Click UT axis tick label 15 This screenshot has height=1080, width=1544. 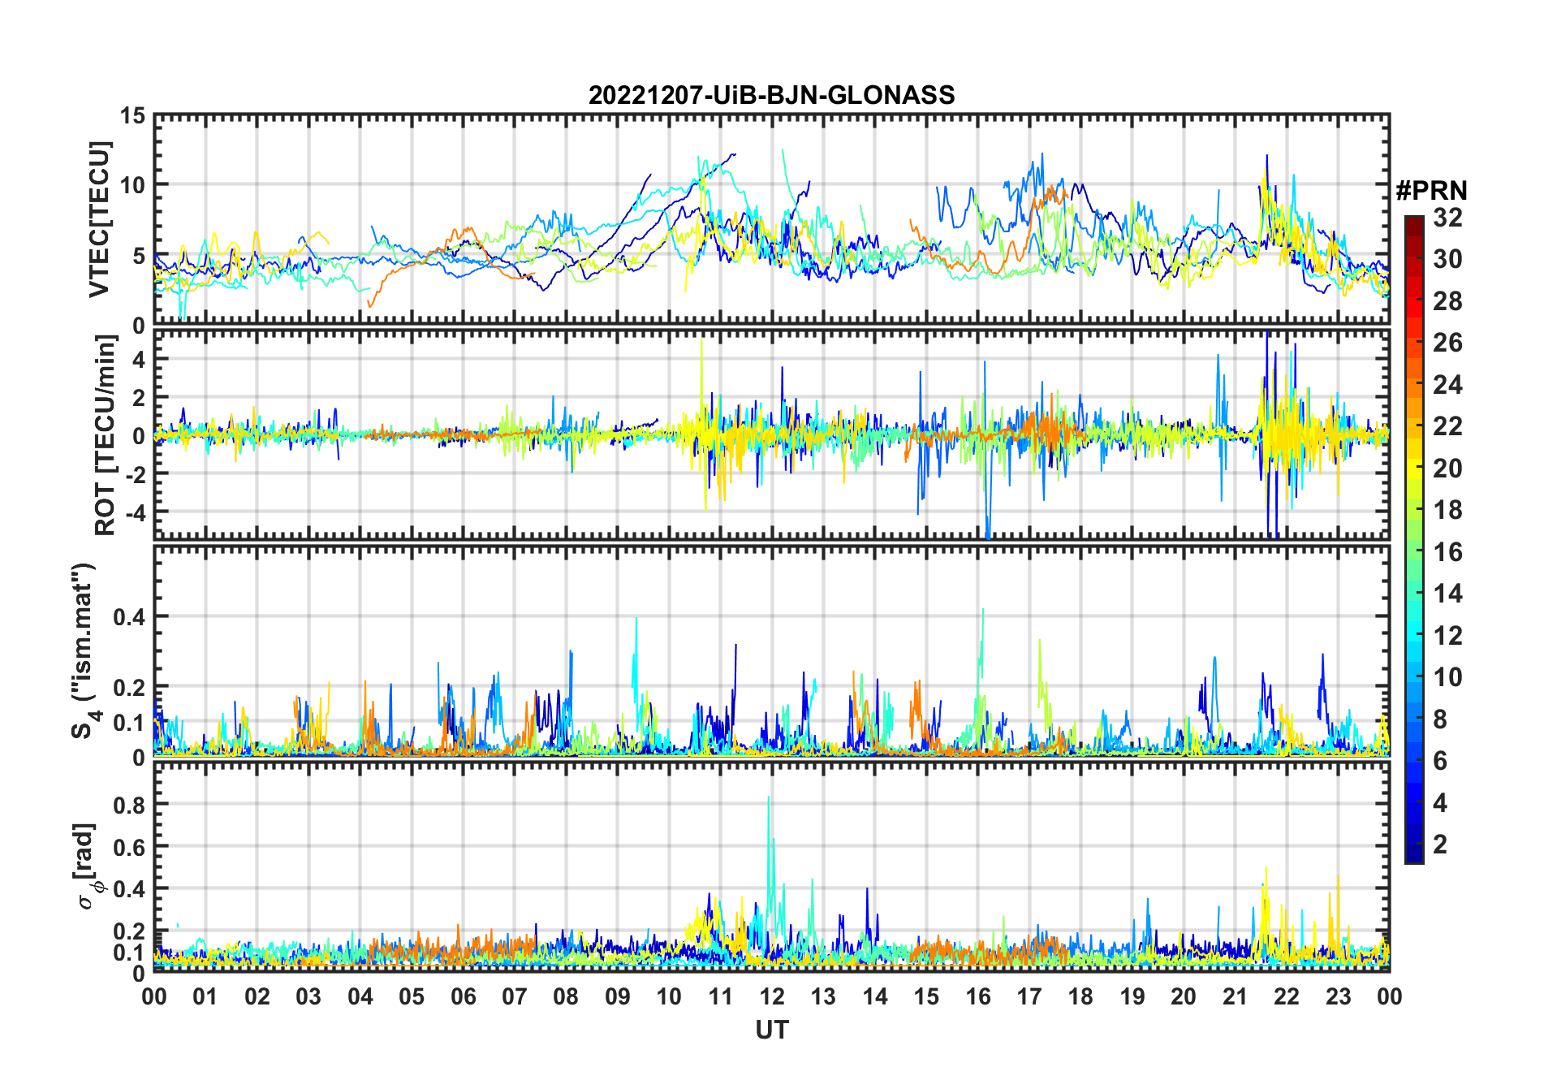[x=926, y=996]
